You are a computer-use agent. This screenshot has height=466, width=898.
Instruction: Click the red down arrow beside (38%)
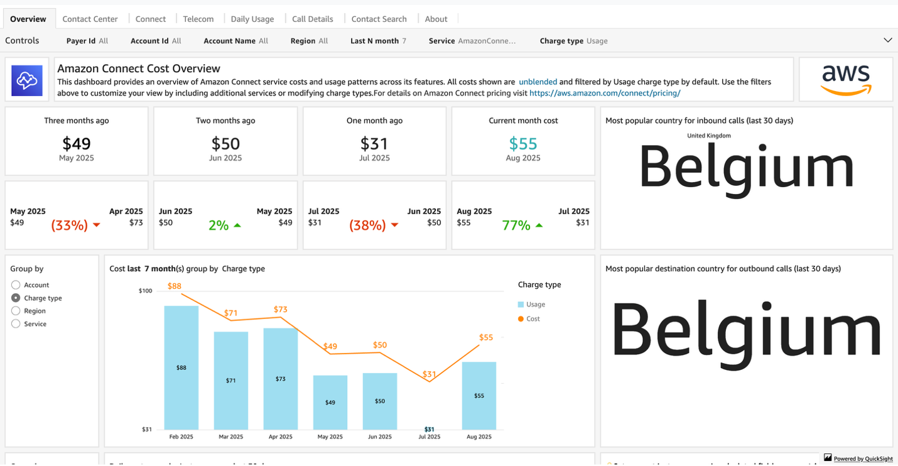pyautogui.click(x=394, y=225)
